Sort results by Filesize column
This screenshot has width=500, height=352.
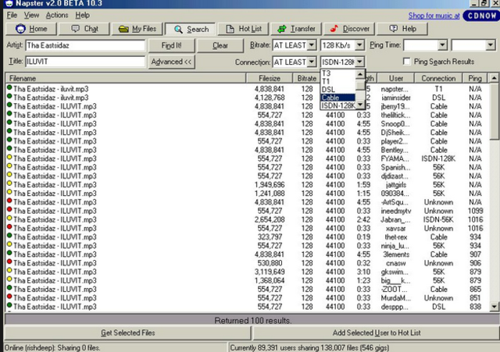click(x=269, y=78)
